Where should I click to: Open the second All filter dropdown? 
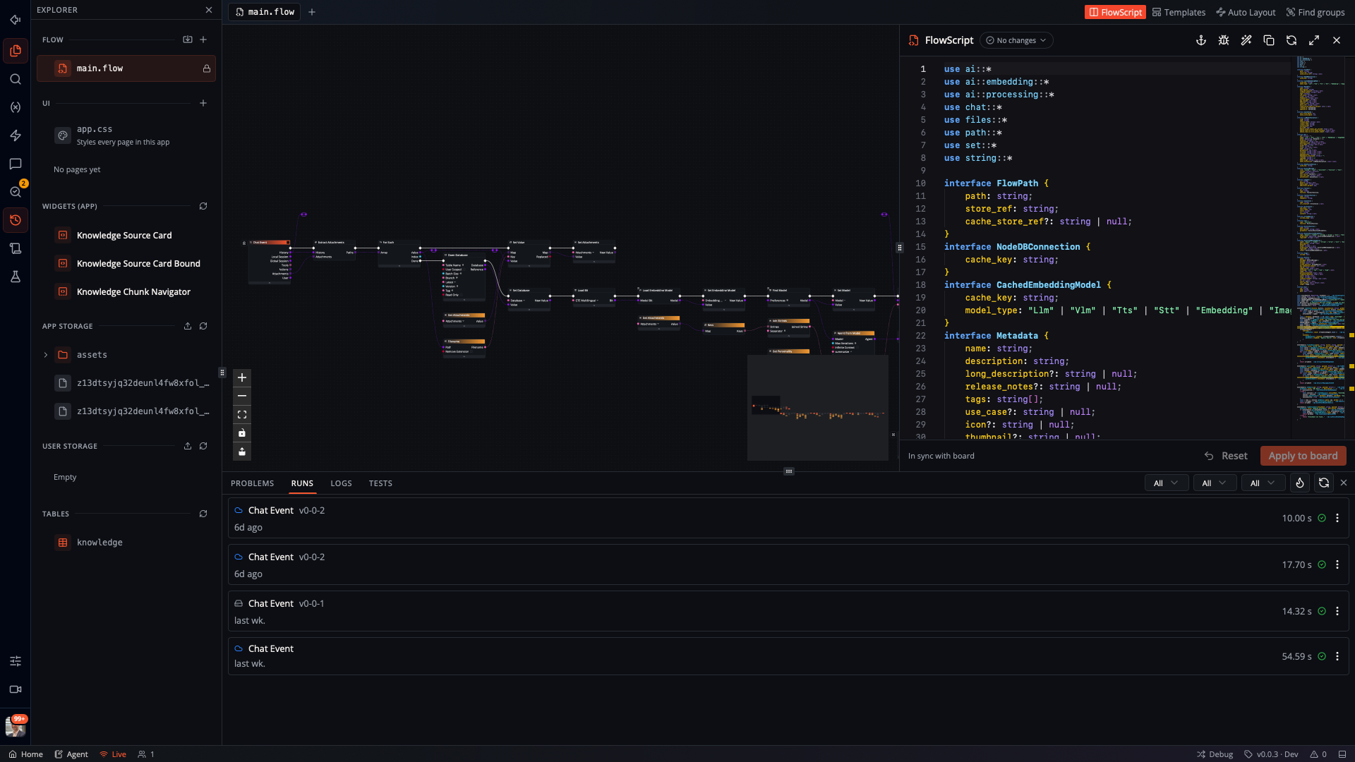(1215, 483)
